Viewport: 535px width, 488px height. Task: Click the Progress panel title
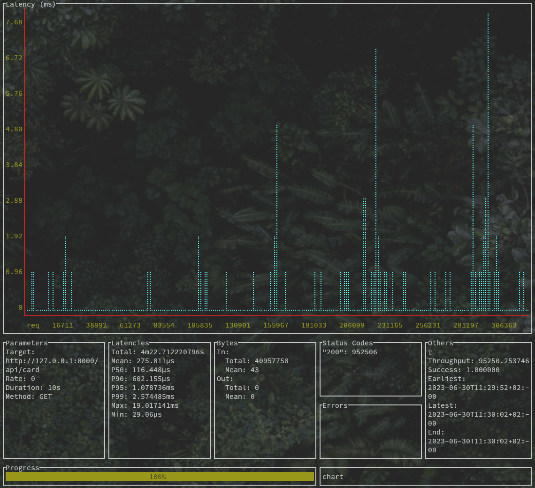click(23, 468)
